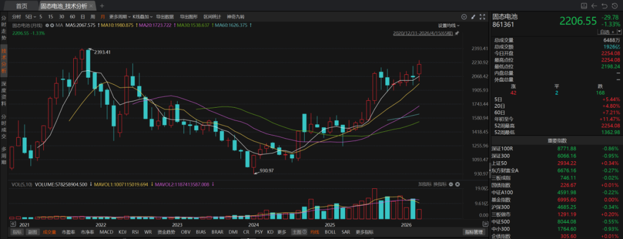
Task: Click the 指标管理 button
Action: 475,232
